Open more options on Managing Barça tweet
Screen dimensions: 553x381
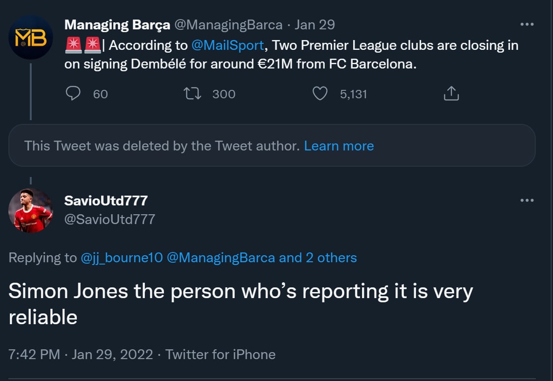(526, 25)
